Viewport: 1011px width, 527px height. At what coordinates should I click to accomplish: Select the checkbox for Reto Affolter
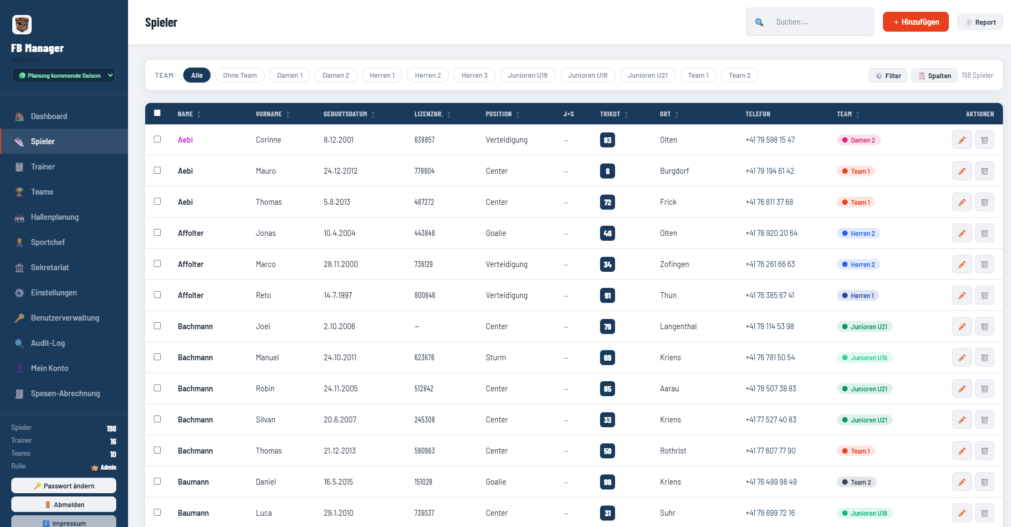[157, 295]
